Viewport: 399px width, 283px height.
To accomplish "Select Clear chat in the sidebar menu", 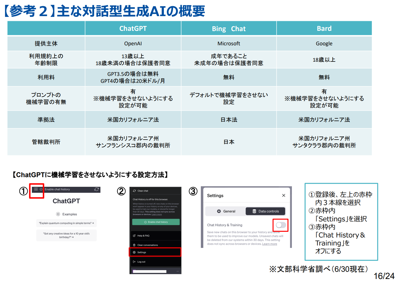I will point(155,191).
